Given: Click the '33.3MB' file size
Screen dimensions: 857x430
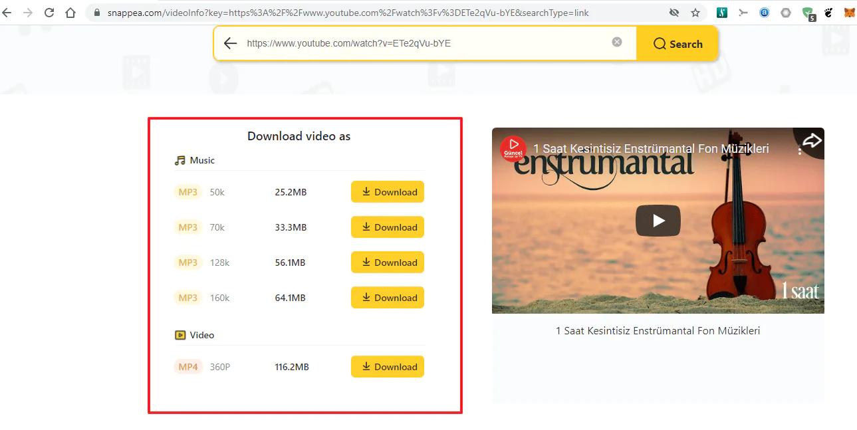Looking at the screenshot, I should [x=291, y=227].
